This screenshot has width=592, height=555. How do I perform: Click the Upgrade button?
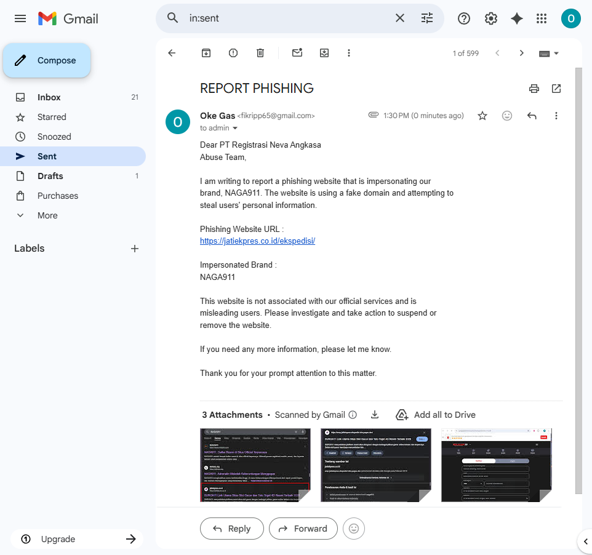(x=77, y=539)
